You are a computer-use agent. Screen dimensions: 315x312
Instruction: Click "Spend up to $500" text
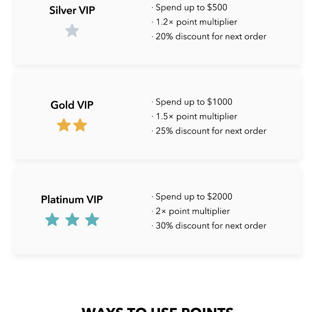pyautogui.click(x=191, y=7)
